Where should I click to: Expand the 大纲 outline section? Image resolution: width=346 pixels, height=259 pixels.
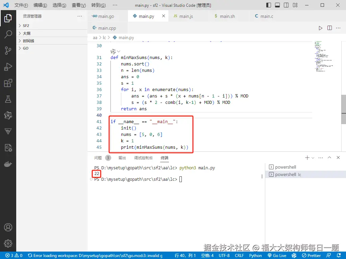coord(52,33)
